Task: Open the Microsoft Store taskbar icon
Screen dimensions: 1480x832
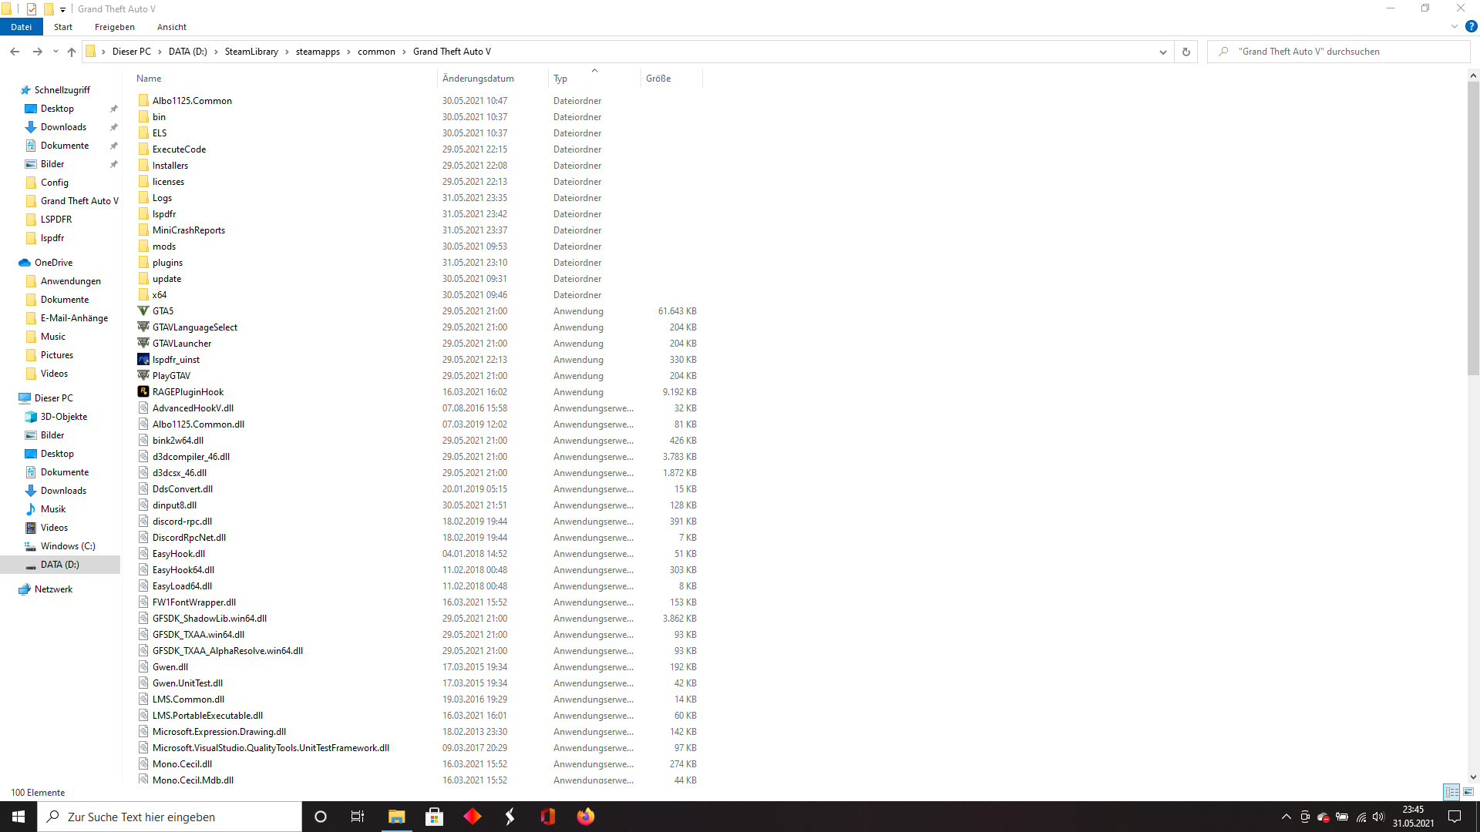Action: pyautogui.click(x=434, y=817)
